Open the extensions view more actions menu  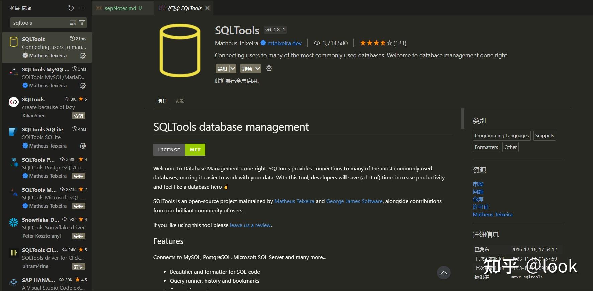click(82, 8)
